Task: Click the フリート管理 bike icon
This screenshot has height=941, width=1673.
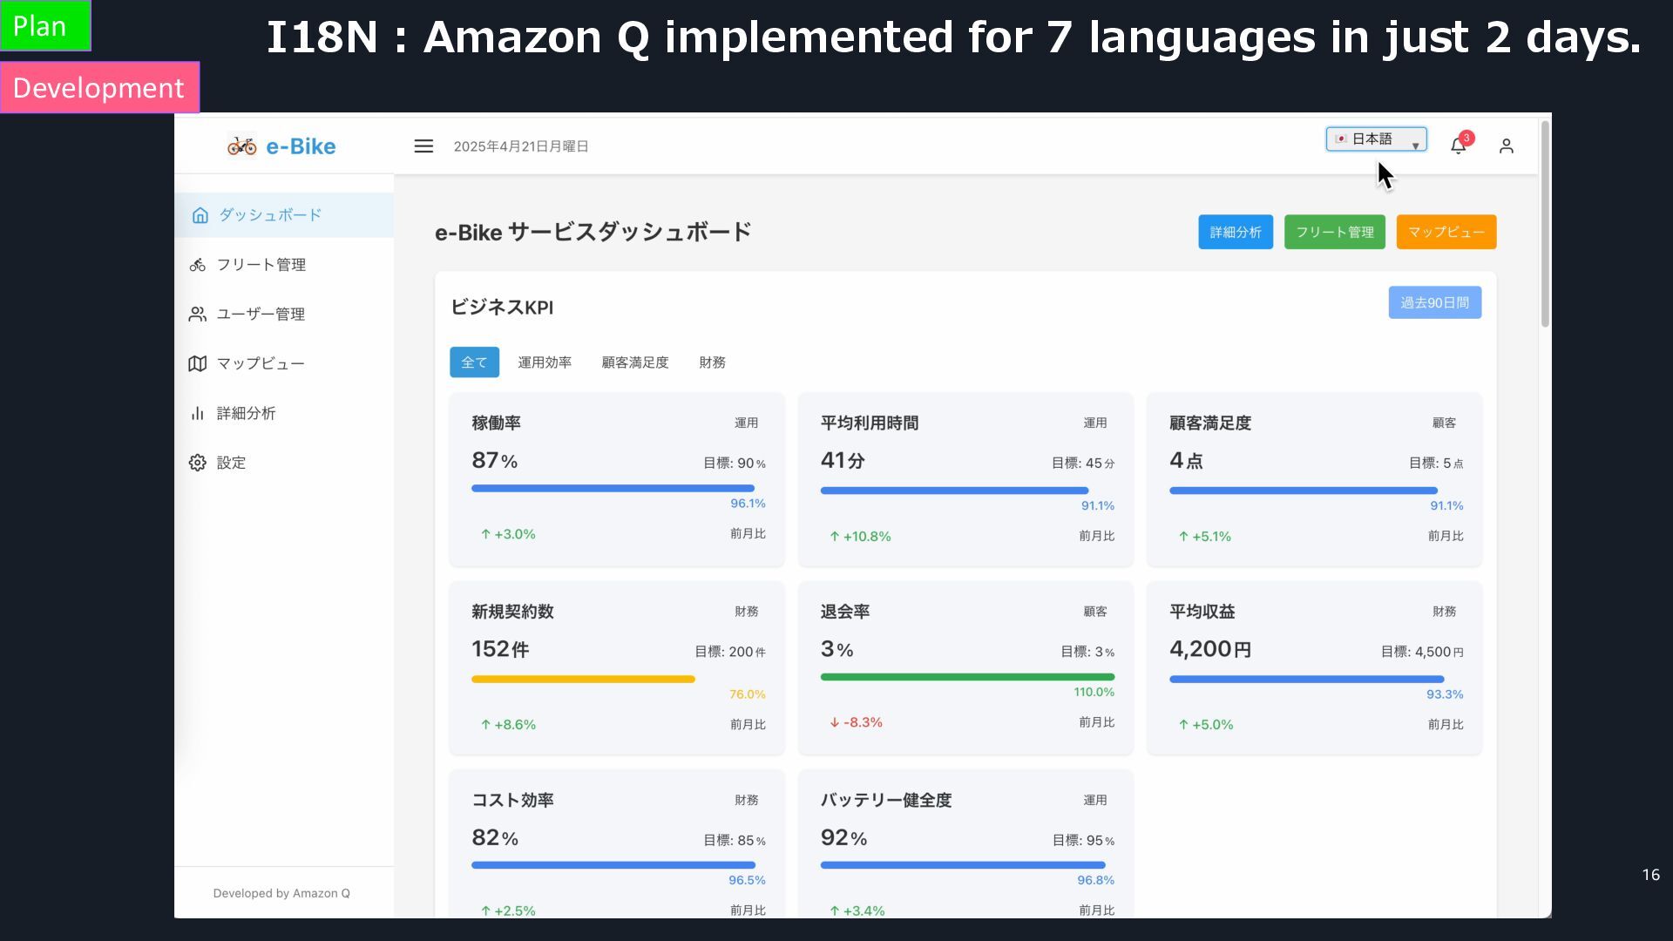Action: click(198, 265)
